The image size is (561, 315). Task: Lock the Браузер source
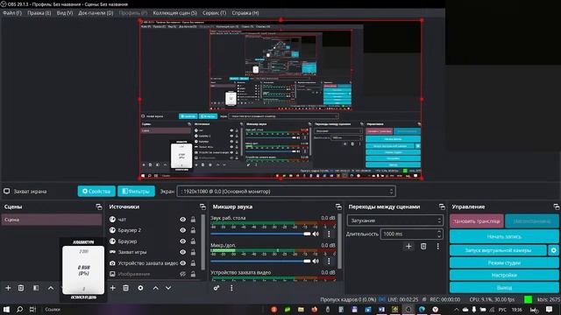coord(193,241)
